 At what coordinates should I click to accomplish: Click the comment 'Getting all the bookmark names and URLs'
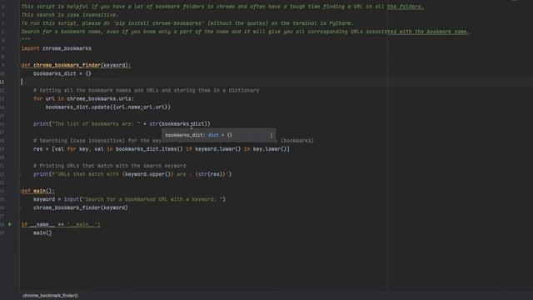(x=147, y=91)
